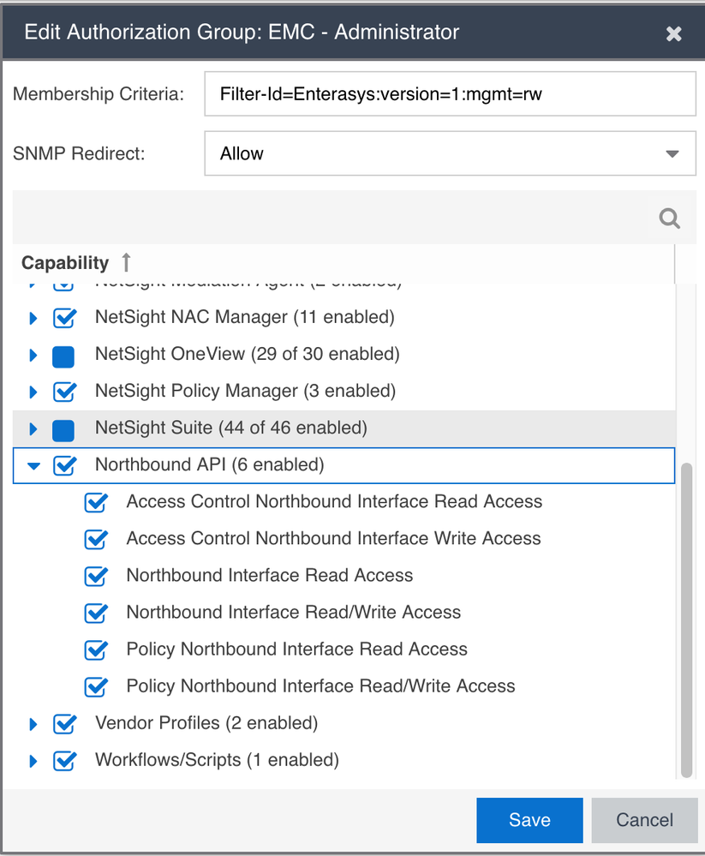Click the Membership Criteria text field

pos(449,94)
